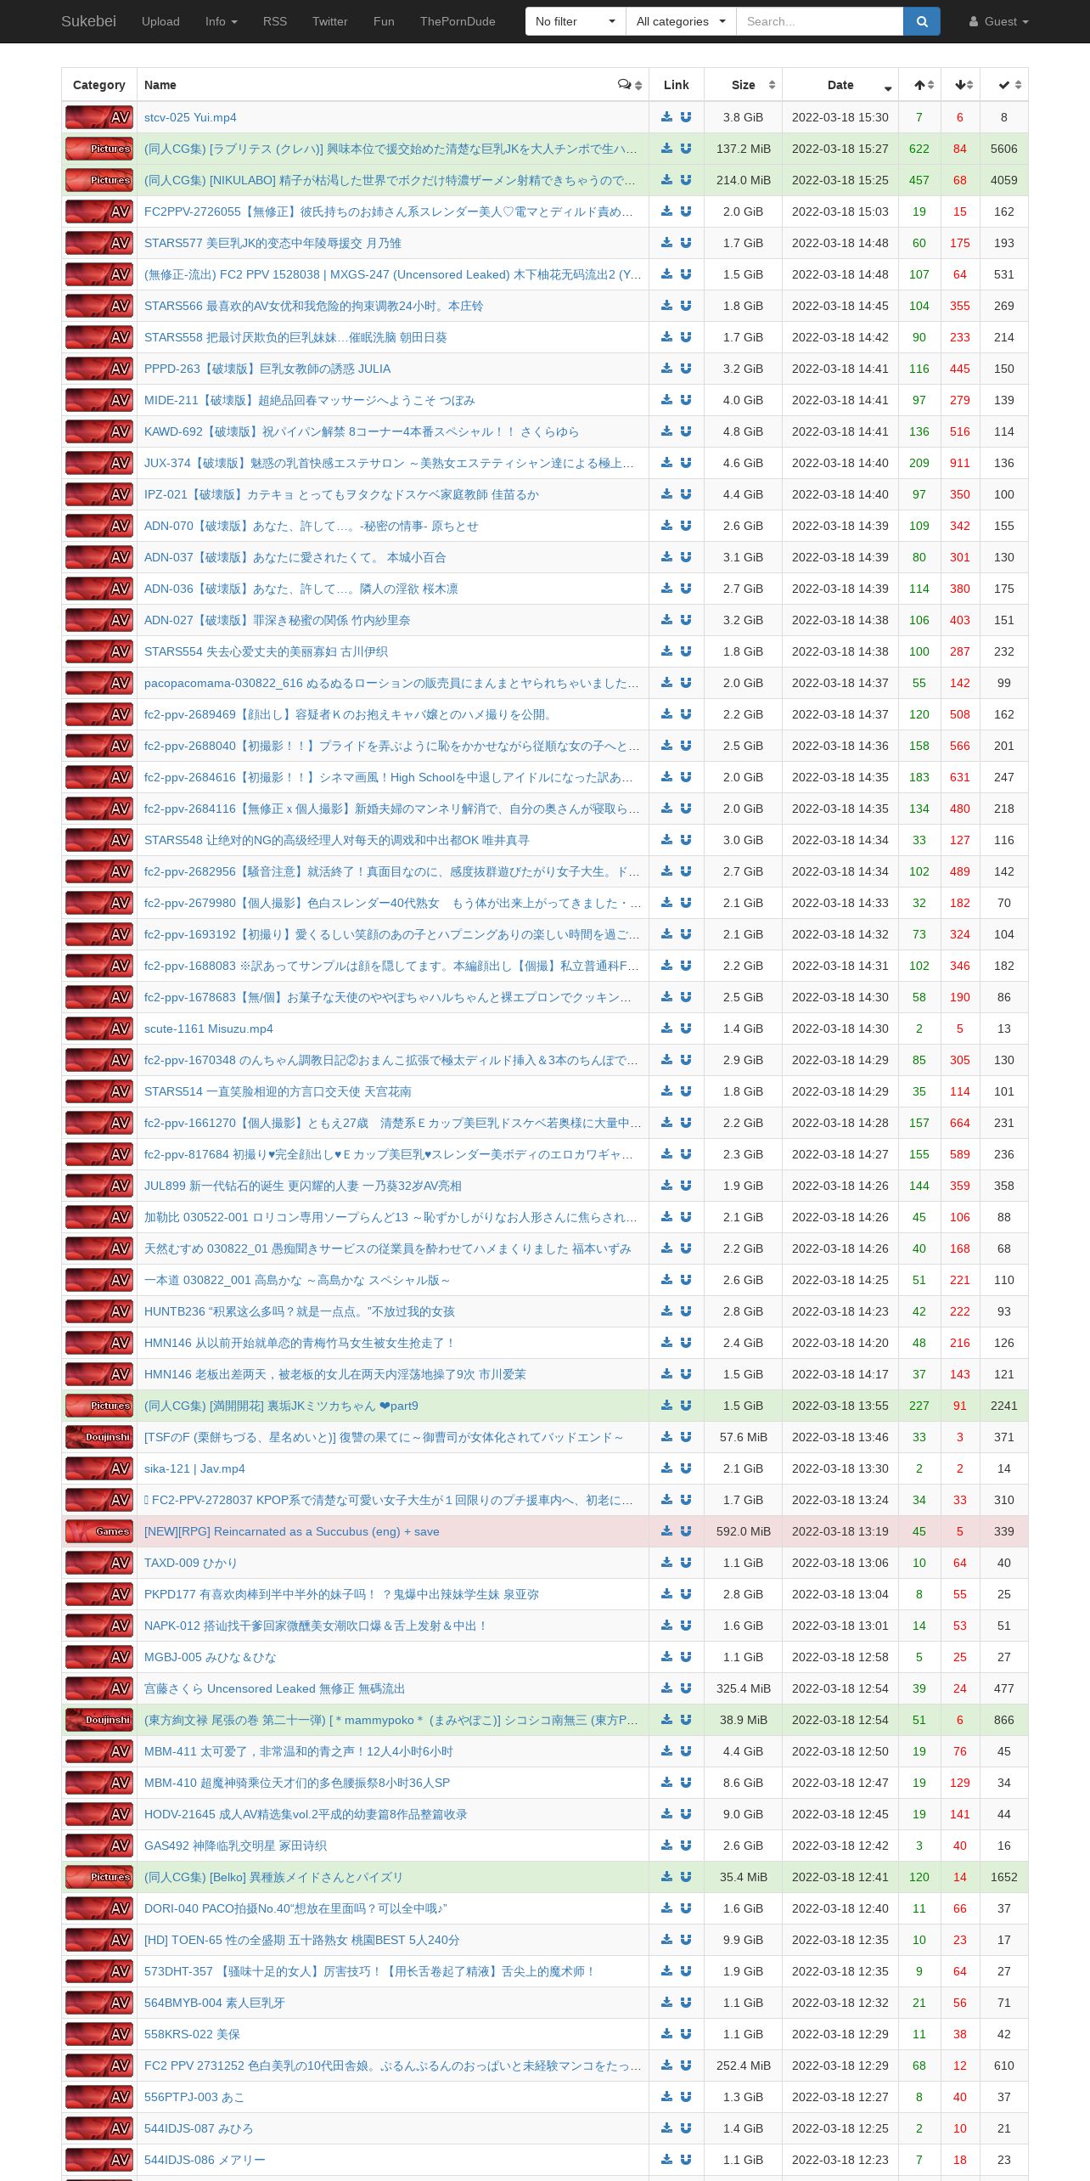Viewport: 1090px width, 2181px height.
Task: Download torrent file for PPPD-263 row
Action: point(667,369)
